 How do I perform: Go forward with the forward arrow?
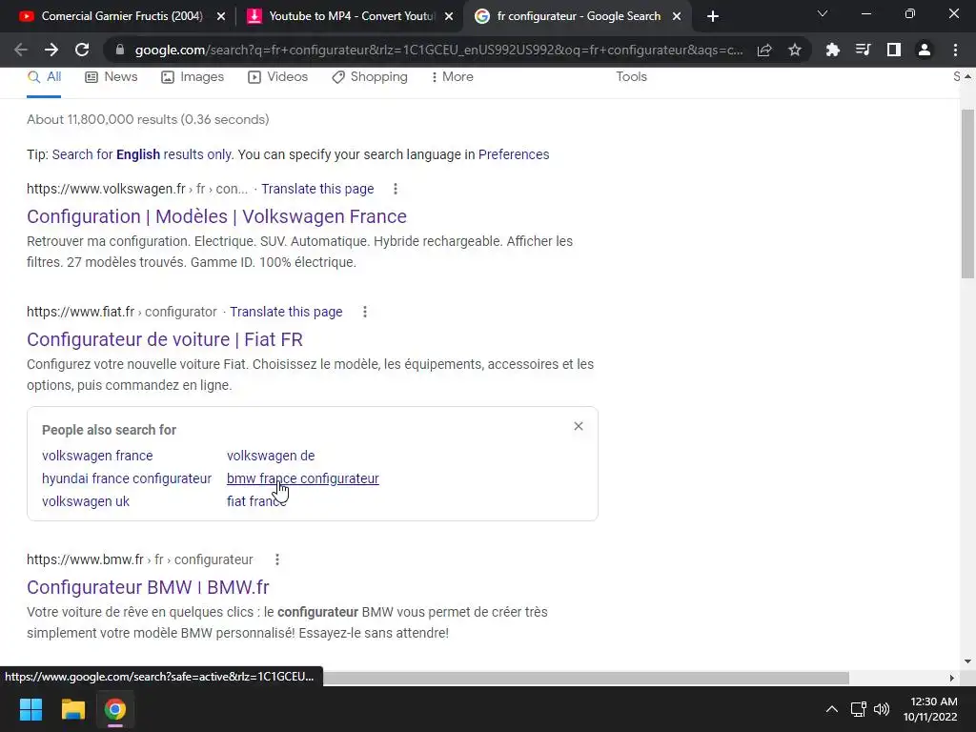(x=51, y=50)
